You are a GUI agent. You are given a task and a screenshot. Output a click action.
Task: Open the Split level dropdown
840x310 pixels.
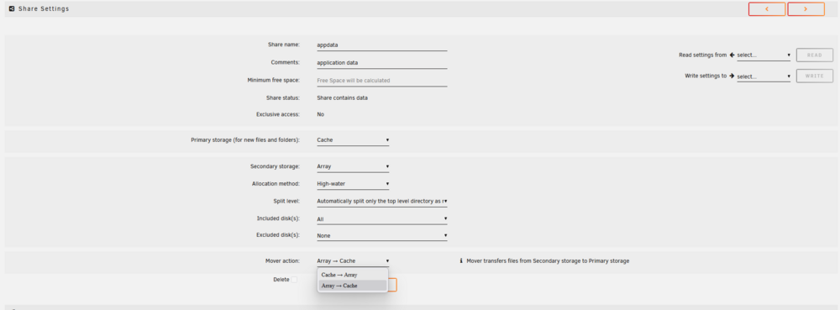pos(381,202)
